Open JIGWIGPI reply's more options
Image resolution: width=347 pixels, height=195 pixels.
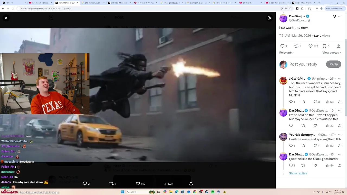point(340,79)
